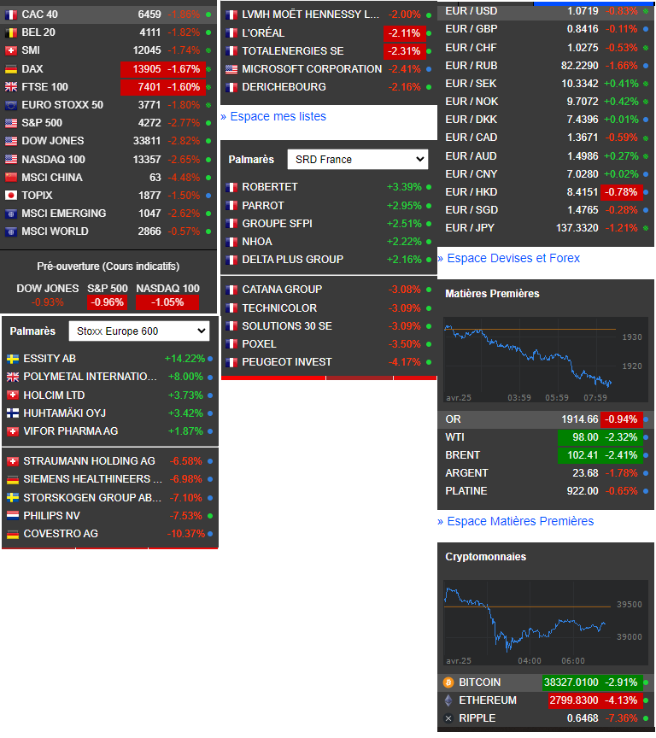Image resolution: width=656 pixels, height=738 pixels.
Task: Select the EUR / CHF currency pair
Action: pos(546,48)
